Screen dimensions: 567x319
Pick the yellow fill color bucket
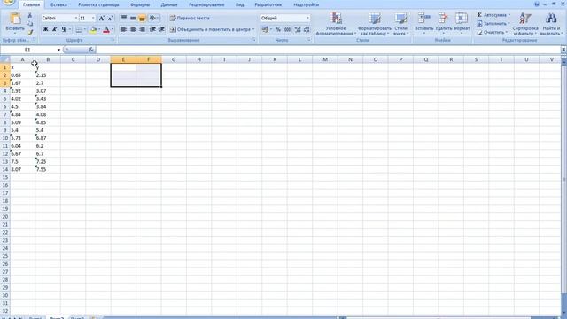(93, 29)
